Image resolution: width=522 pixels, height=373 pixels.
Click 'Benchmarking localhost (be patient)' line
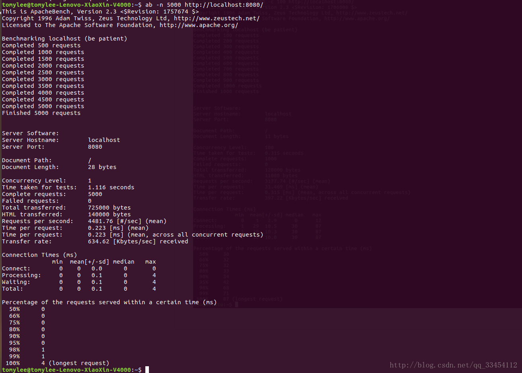65,39
